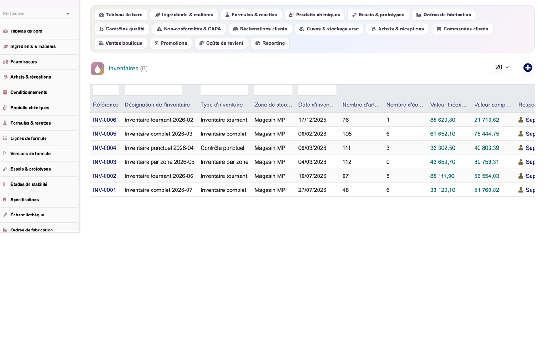Click the Spécifications clipboard icon

point(5,200)
